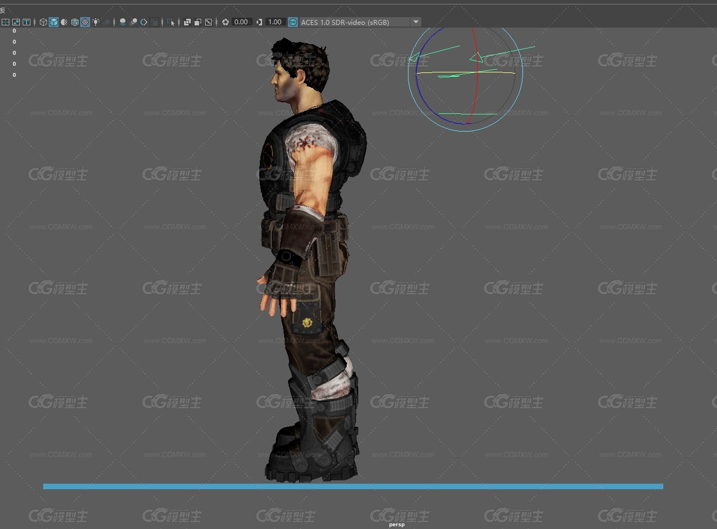
Task: Toggle the view transform ON button
Action: coord(293,22)
